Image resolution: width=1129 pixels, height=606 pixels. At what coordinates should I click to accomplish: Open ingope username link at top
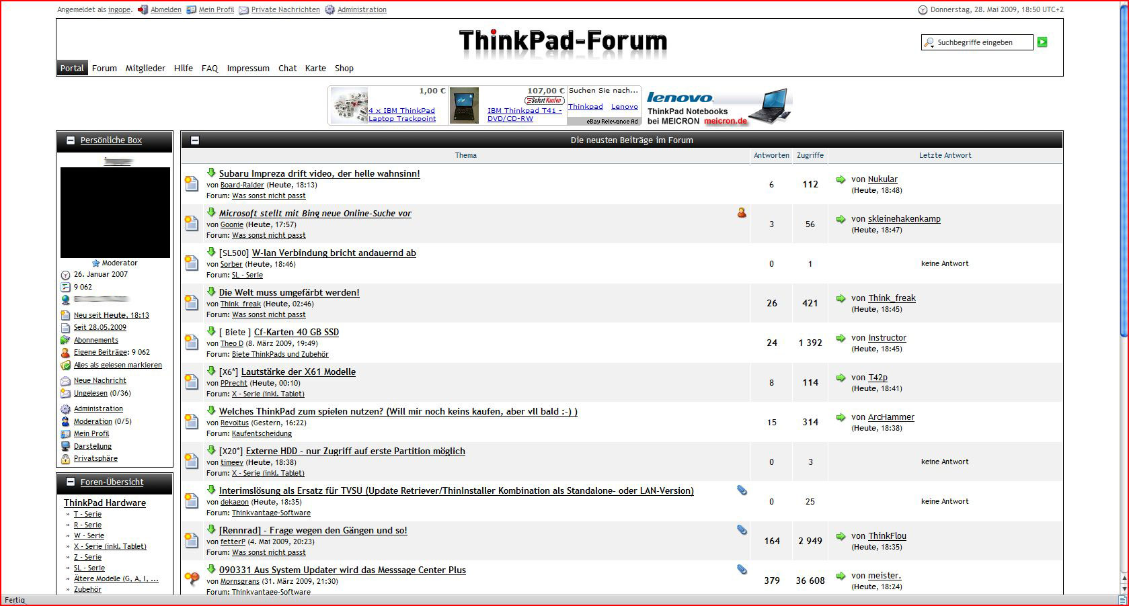tap(120, 10)
